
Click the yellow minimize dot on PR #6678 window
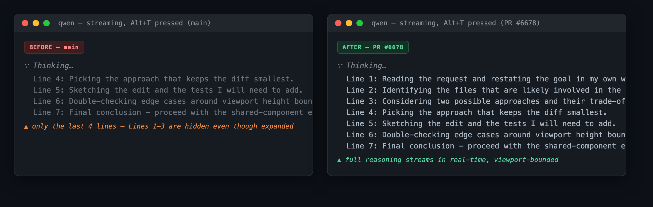(349, 23)
